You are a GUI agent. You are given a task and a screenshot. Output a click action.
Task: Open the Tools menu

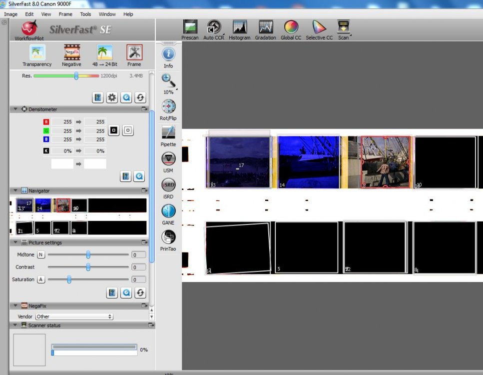(85, 14)
